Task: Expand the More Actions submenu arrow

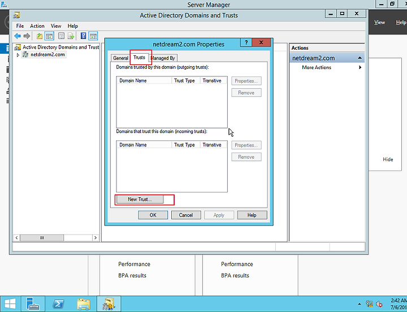Action: click(360, 67)
